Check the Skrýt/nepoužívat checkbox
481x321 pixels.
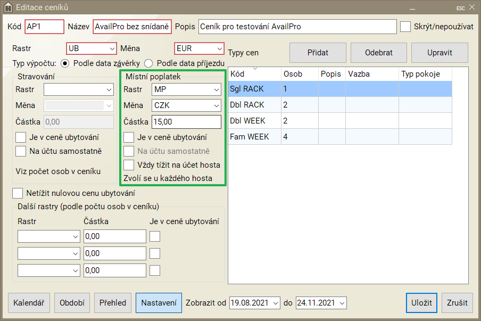(x=405, y=26)
